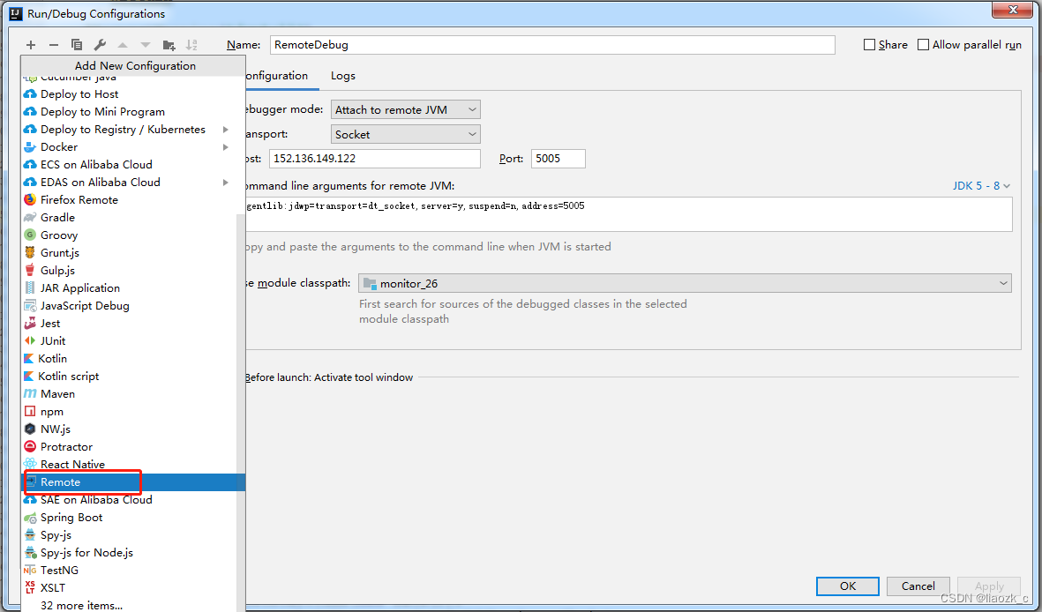1042x612 pixels.
Task: Close the Run/Debug Configurations dialog
Action: pos(1013,10)
